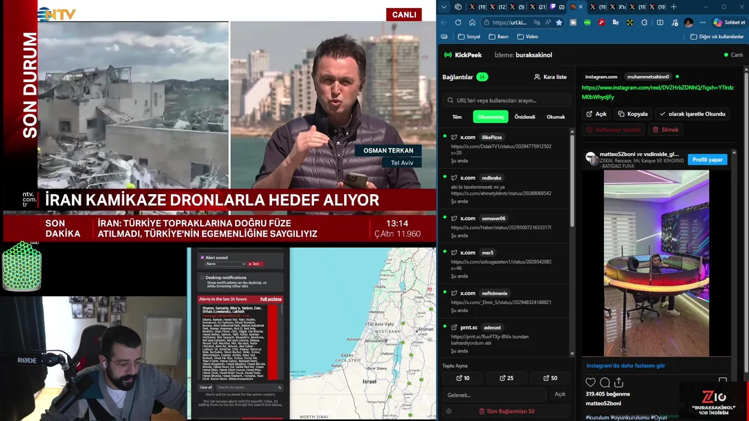The height and width of the screenshot is (421, 749).
Task: Open the yellow-black extension icon in the toolbar
Action: [630, 22]
